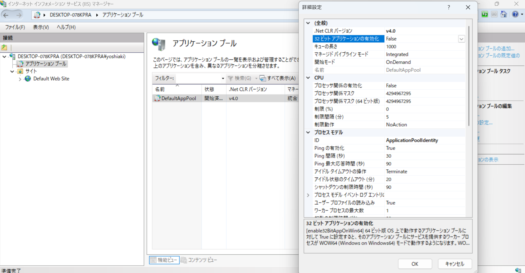Image resolution: width=525 pixels, height=273 pixels.
Task: Select プロセッサ関係の有効化 property row
Action: click(x=389, y=86)
